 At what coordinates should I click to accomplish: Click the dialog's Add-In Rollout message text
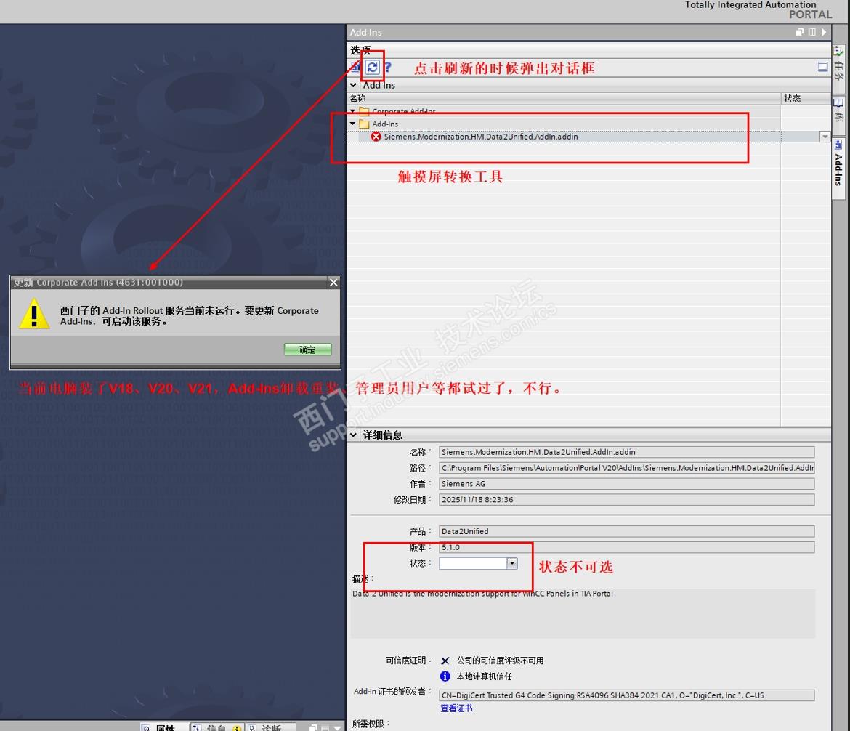click(189, 315)
